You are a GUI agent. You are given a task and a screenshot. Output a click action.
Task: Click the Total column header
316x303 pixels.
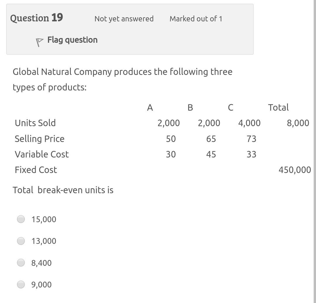(x=278, y=107)
